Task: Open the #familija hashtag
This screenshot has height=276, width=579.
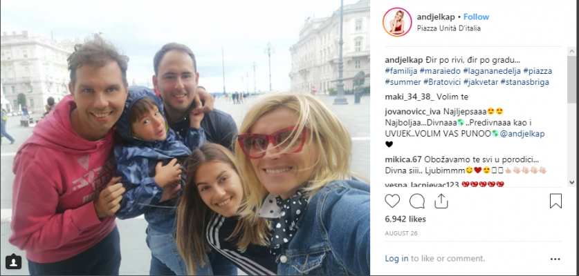Action: [401, 71]
